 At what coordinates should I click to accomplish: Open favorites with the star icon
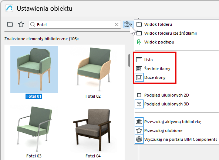click(x=21, y=24)
